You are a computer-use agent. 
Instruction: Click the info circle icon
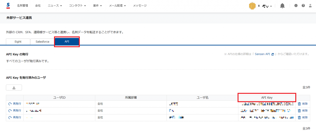coord(296,6)
